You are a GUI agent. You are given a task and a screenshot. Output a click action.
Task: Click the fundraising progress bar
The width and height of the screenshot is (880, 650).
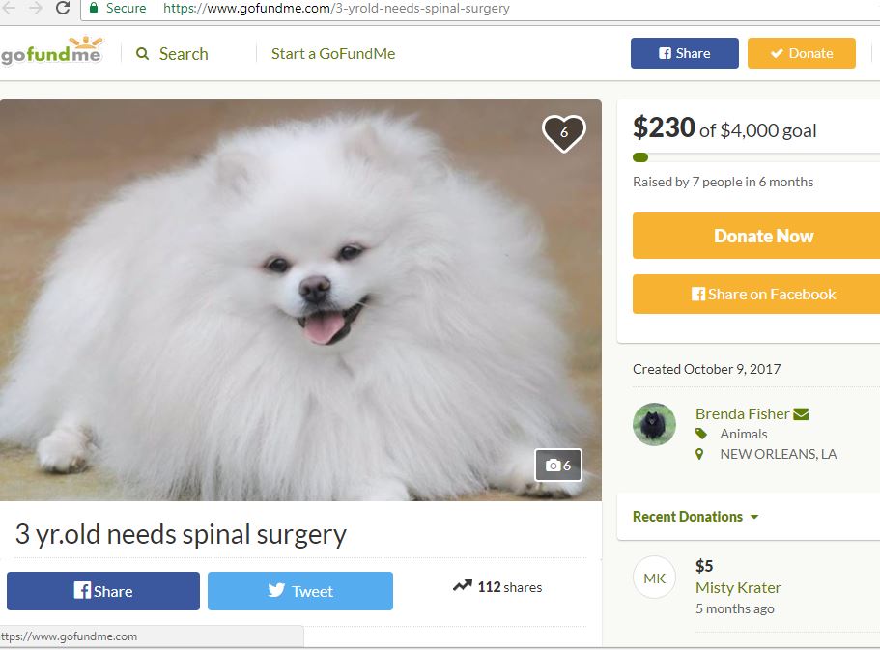tap(756, 157)
